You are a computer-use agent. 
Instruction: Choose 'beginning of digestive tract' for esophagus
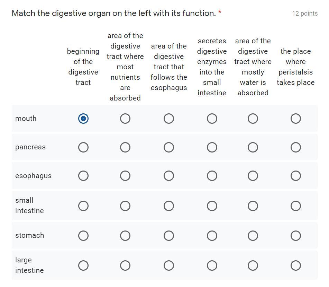coord(83,176)
